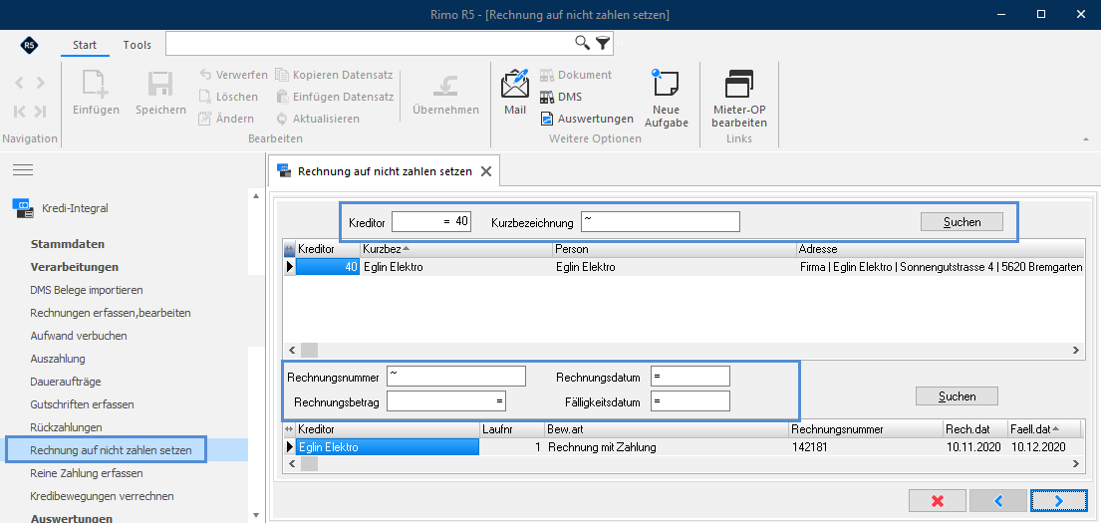Click the Rechnungsbetrag input field
This screenshot has height=523, width=1101.
446,400
